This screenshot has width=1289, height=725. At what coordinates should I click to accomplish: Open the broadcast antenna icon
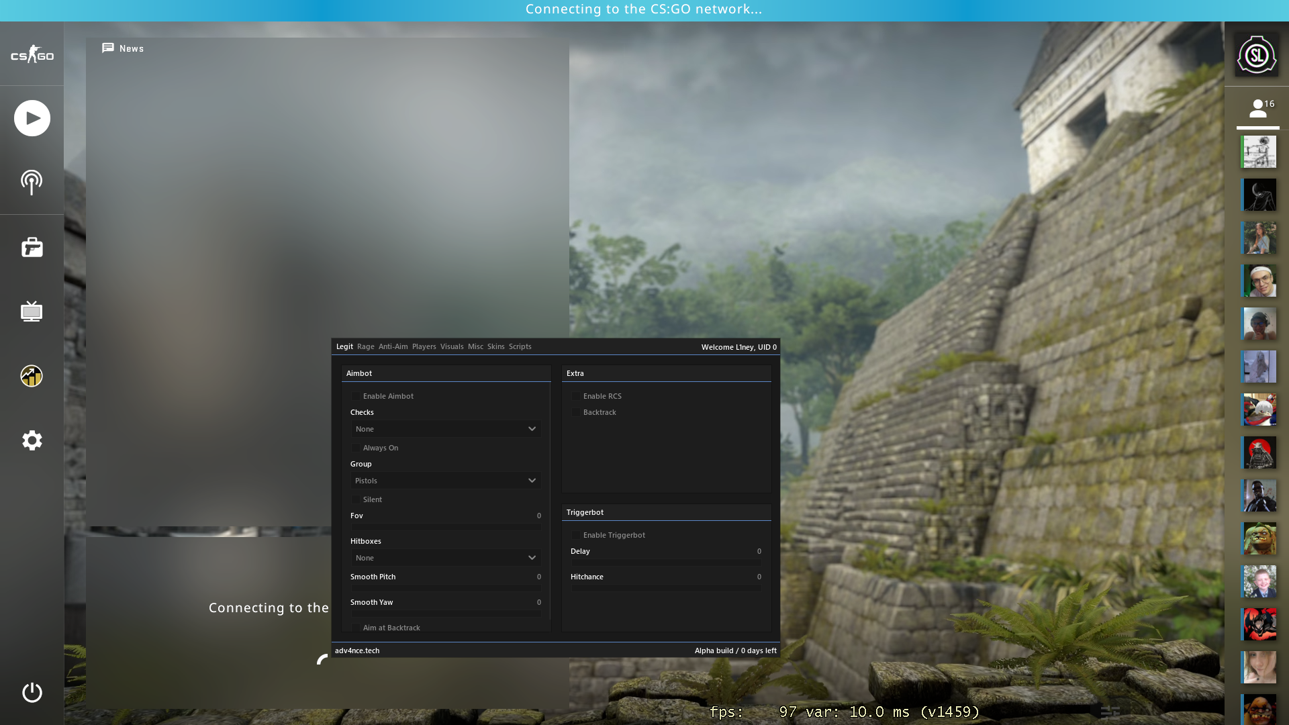[32, 182]
